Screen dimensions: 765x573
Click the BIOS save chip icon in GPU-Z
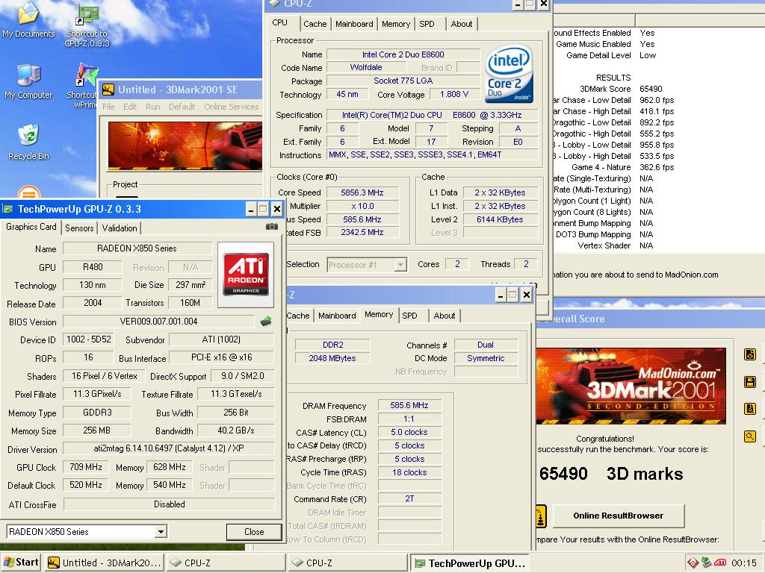pyautogui.click(x=266, y=321)
